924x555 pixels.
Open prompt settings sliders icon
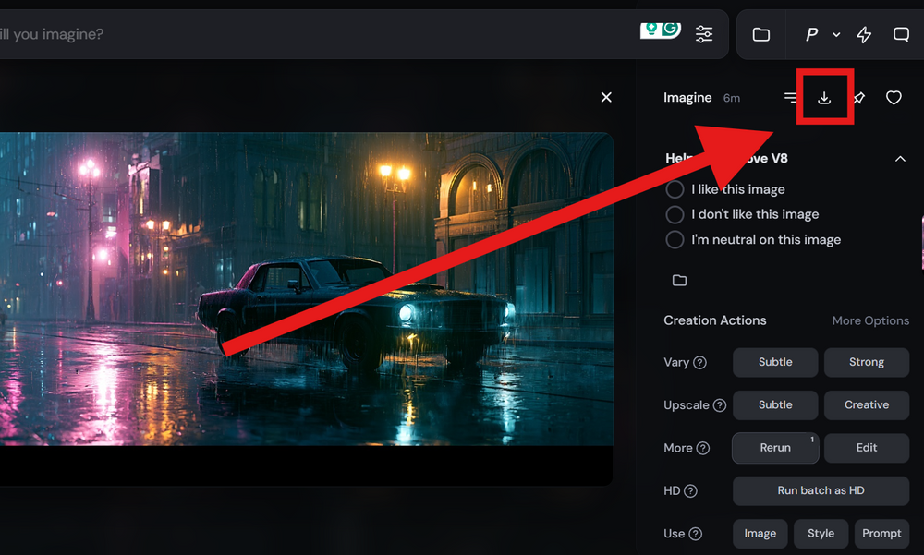pos(703,34)
